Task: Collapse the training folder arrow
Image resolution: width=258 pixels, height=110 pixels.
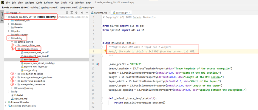Action: click(x=9, y=38)
